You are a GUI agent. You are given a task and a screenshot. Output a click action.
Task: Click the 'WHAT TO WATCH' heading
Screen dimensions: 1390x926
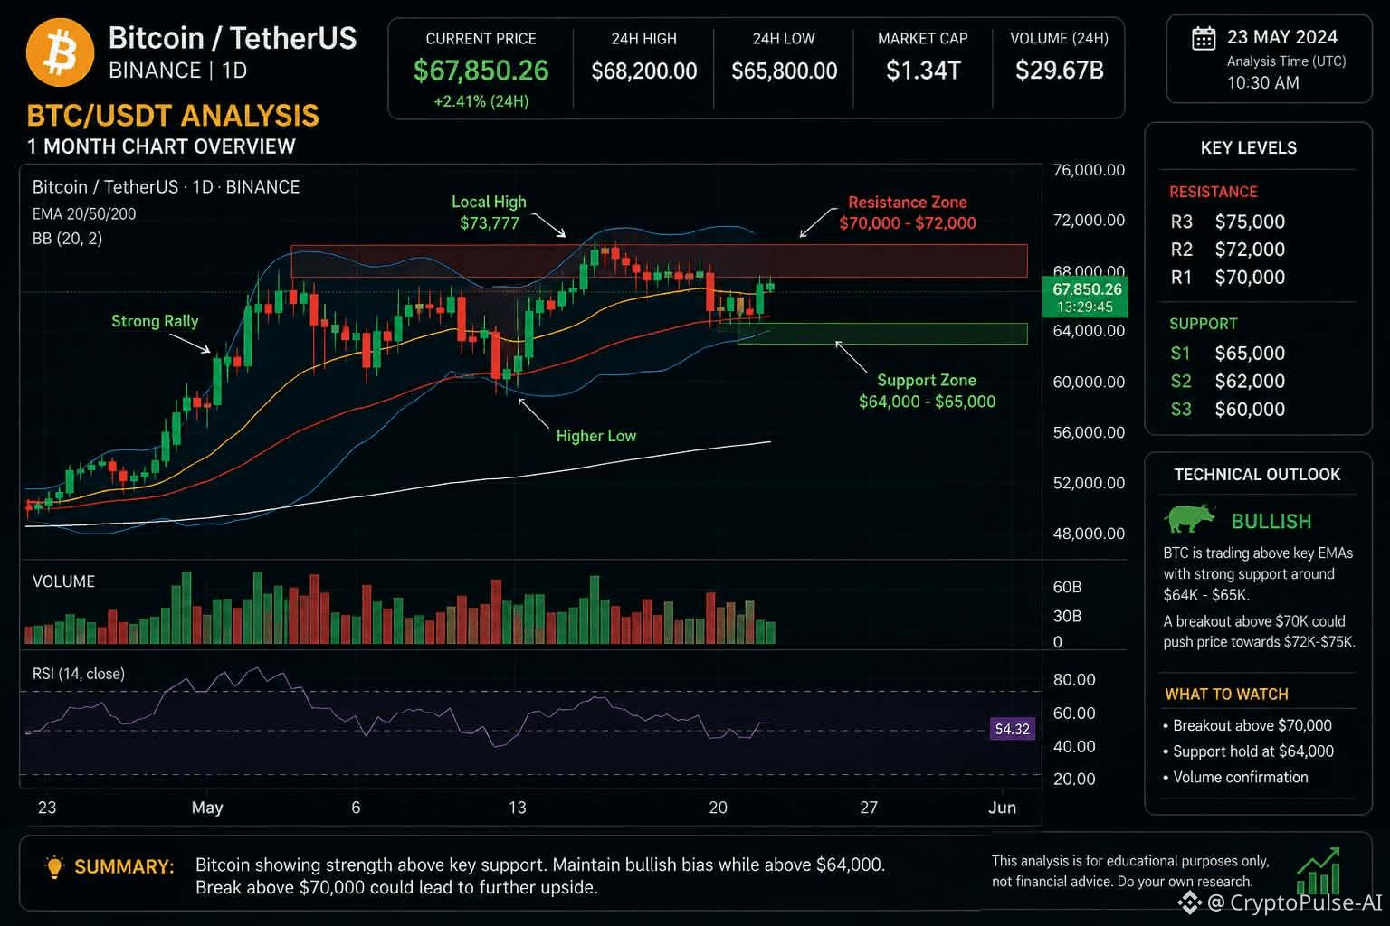coord(1226,694)
